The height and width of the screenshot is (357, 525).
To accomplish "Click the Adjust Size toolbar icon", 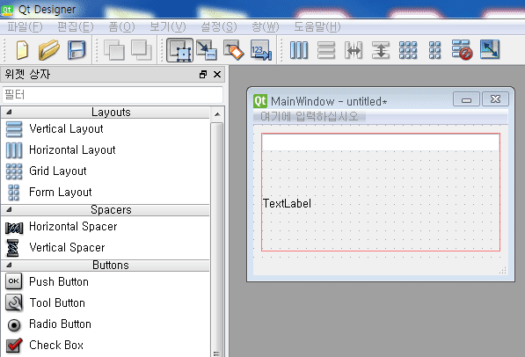I will click(x=490, y=49).
